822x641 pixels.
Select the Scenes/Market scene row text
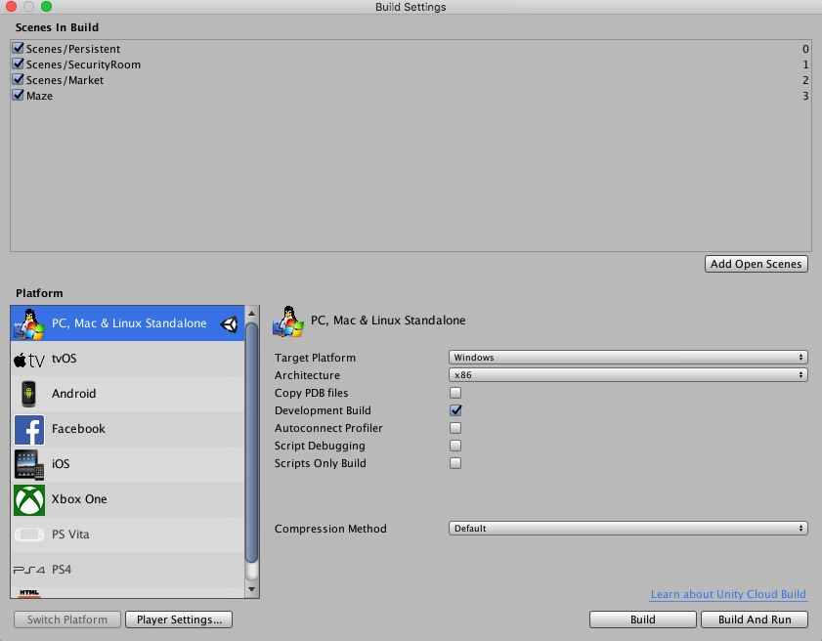(65, 80)
